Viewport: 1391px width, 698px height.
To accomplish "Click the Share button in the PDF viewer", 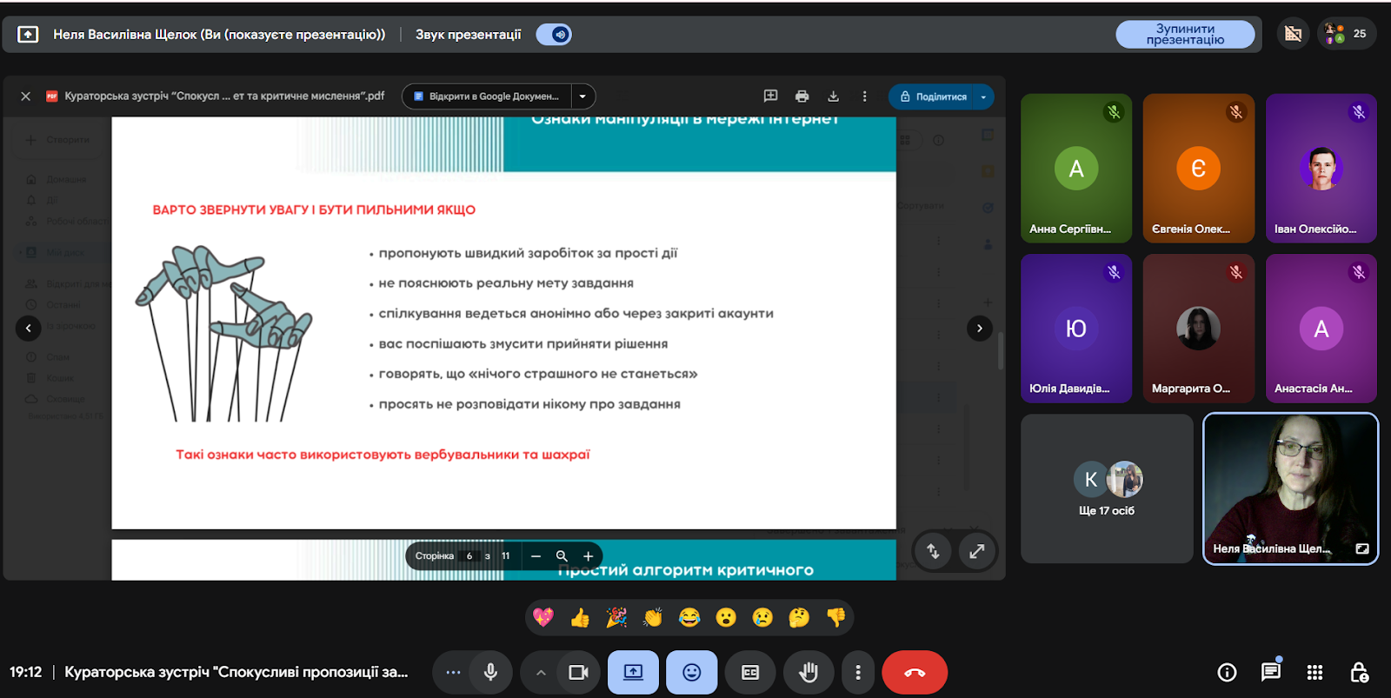I will (x=934, y=96).
